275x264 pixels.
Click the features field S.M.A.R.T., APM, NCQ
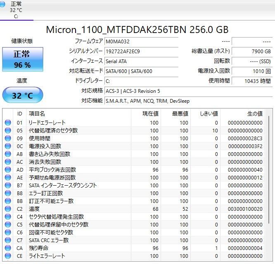(x=188, y=101)
